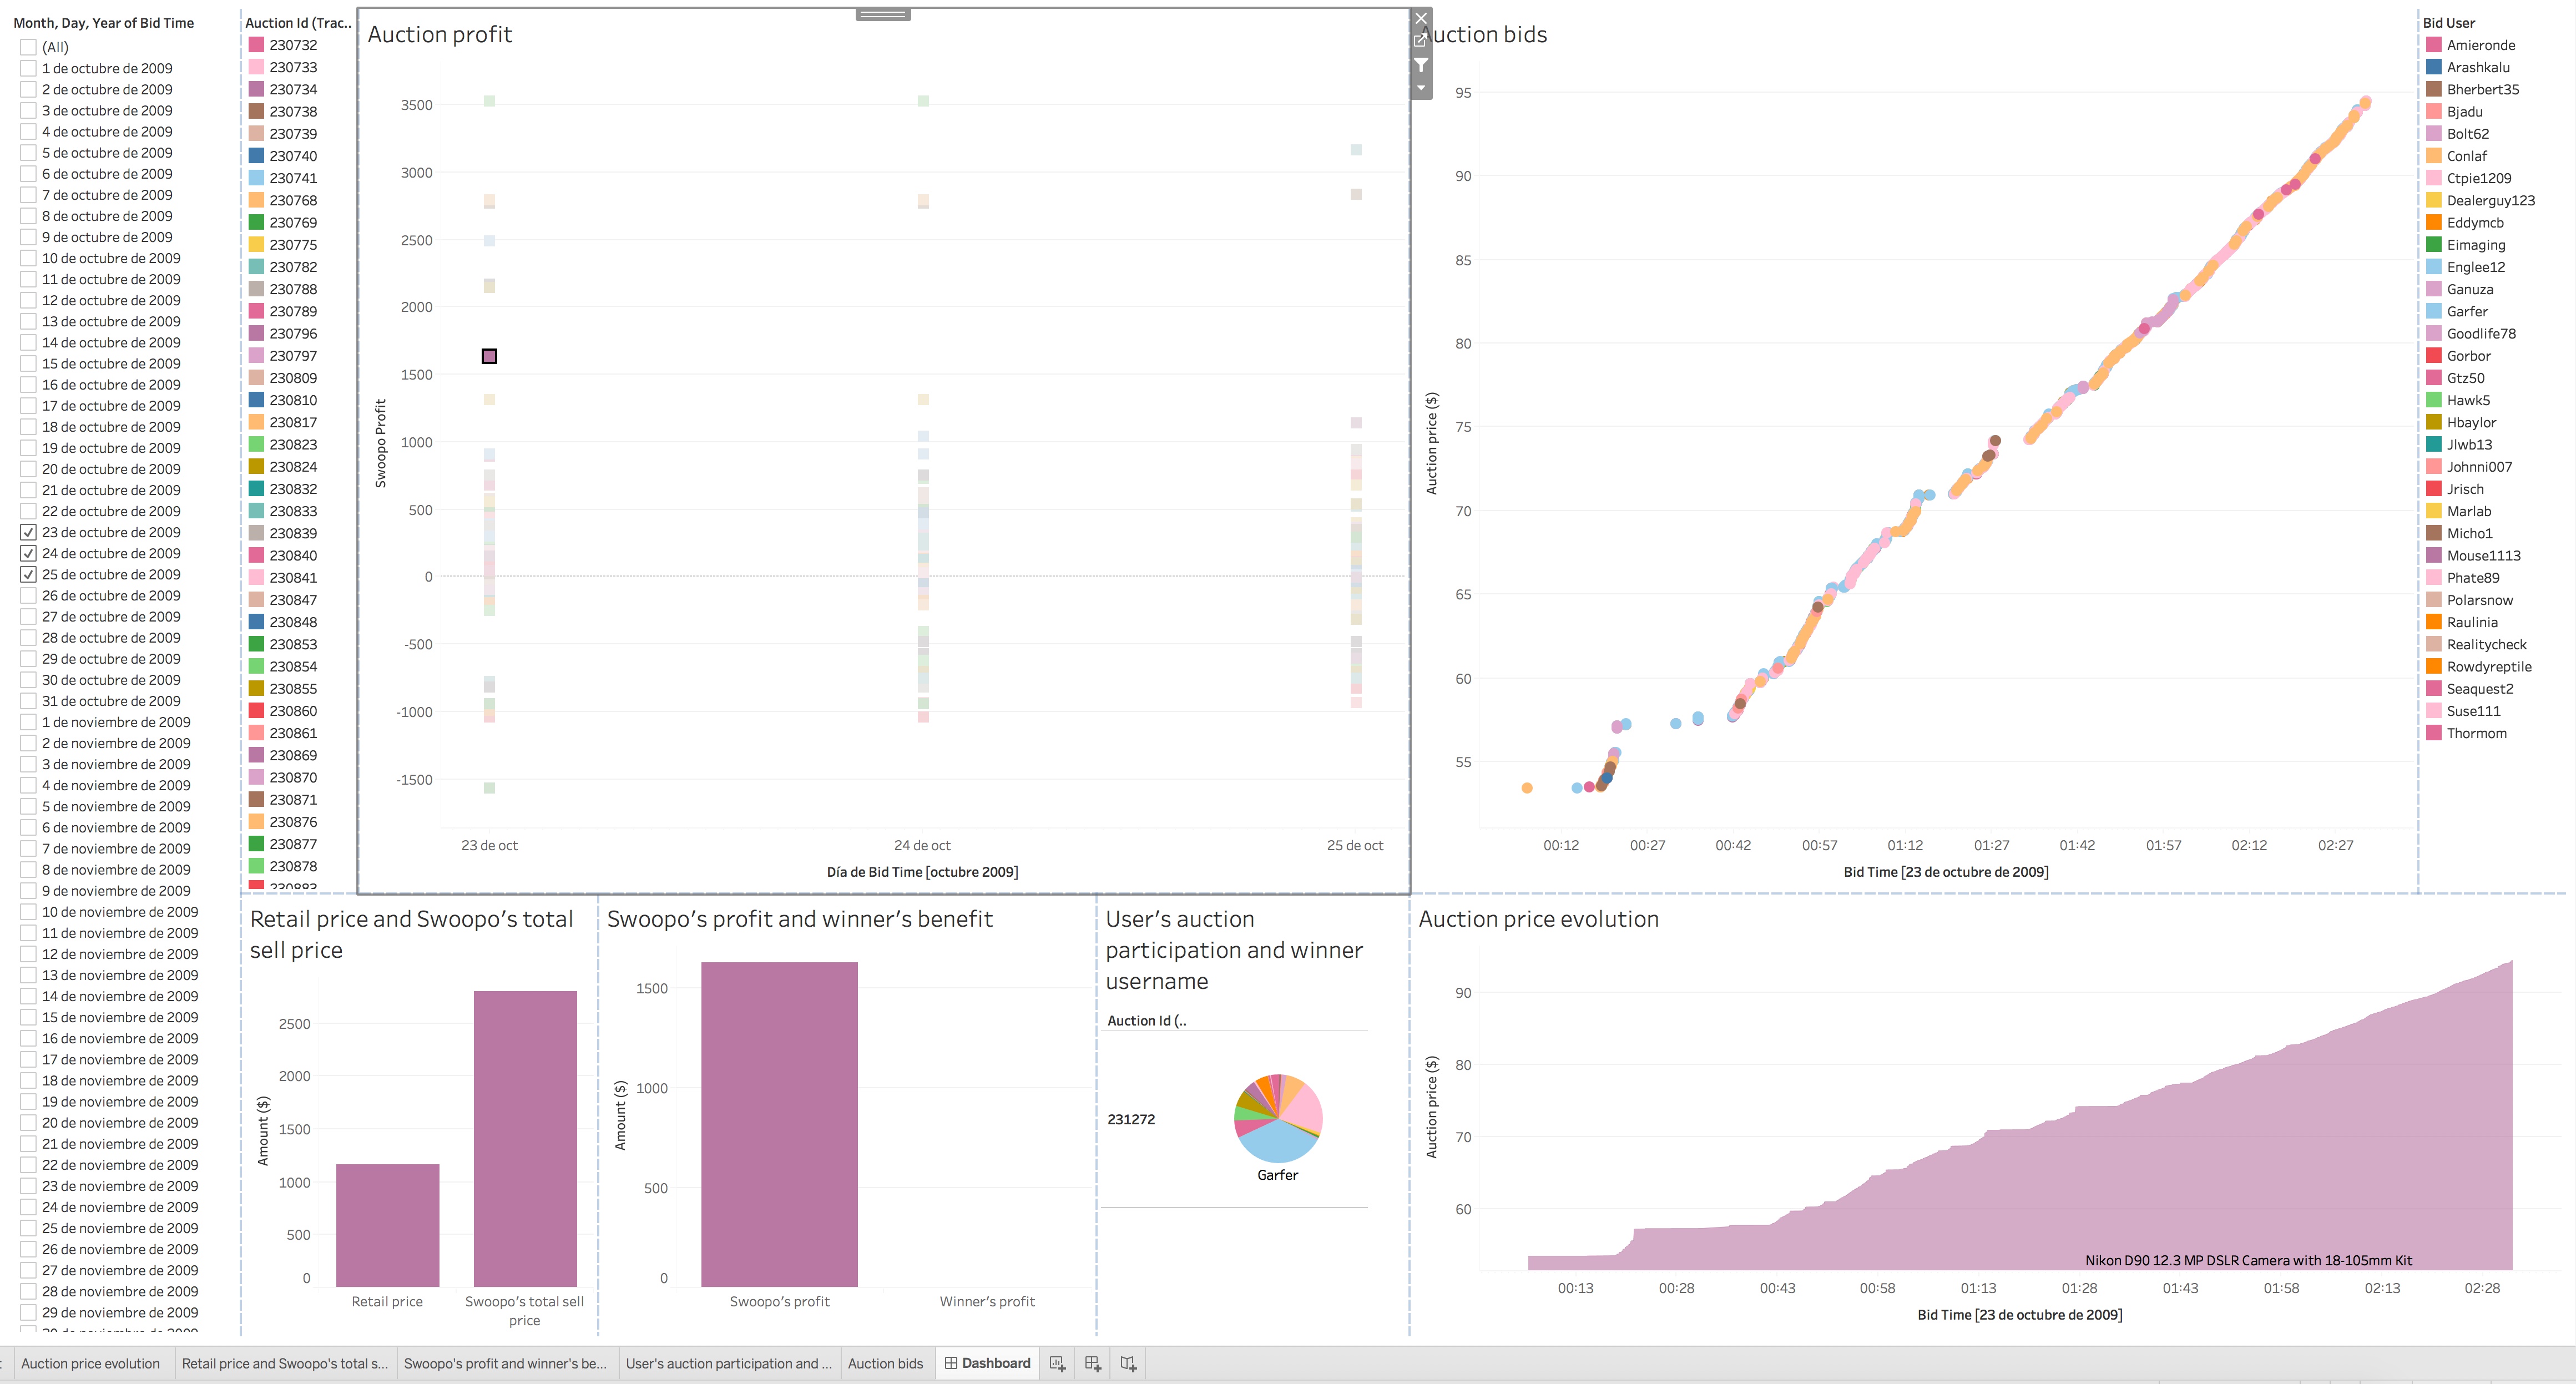
Task: Click the drag handle atop Auction profit
Action: coord(882,14)
